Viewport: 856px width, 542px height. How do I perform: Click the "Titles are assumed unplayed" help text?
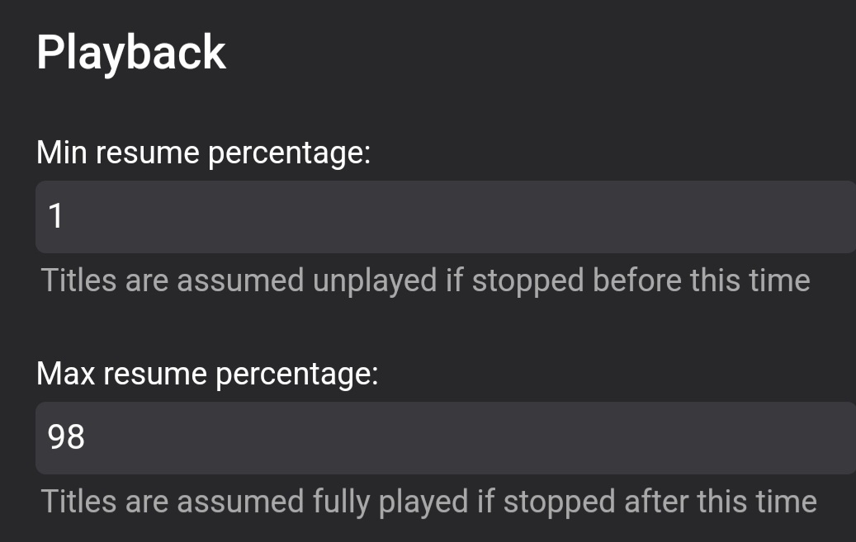click(425, 280)
